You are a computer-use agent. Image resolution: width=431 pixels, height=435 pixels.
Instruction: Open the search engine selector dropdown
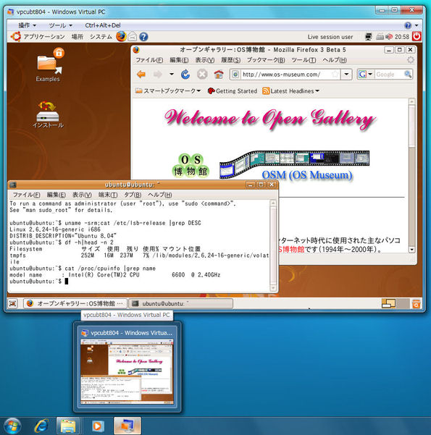pos(367,74)
